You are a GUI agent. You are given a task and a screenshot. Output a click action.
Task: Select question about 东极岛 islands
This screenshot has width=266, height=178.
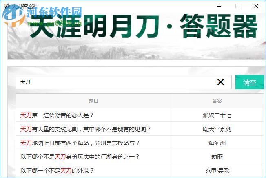coord(80,143)
